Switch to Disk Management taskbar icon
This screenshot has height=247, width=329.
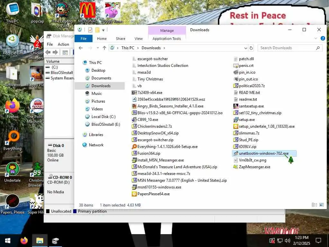55,241
